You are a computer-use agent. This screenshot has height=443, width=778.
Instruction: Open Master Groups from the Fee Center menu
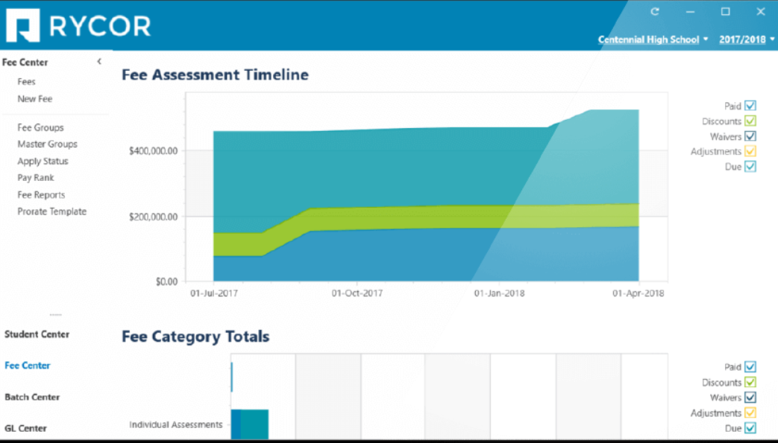pyautogui.click(x=47, y=144)
